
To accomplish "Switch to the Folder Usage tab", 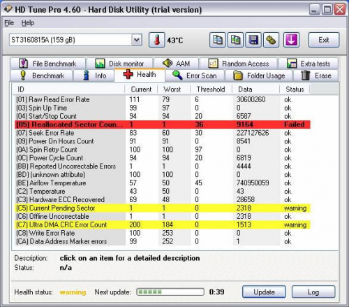I will coord(259,76).
